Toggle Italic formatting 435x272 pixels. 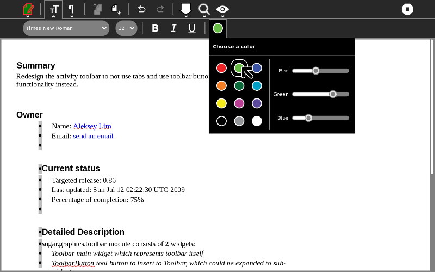[173, 28]
